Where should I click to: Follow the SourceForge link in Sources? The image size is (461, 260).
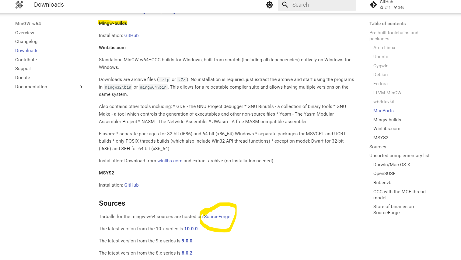pyautogui.click(x=217, y=217)
